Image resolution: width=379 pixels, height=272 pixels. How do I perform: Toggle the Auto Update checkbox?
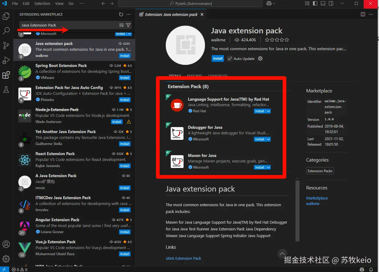230,58
